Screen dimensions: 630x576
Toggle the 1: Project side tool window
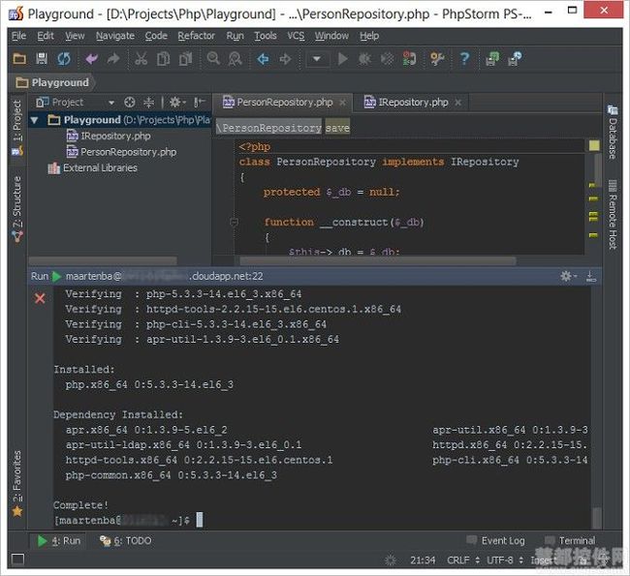coord(16,128)
